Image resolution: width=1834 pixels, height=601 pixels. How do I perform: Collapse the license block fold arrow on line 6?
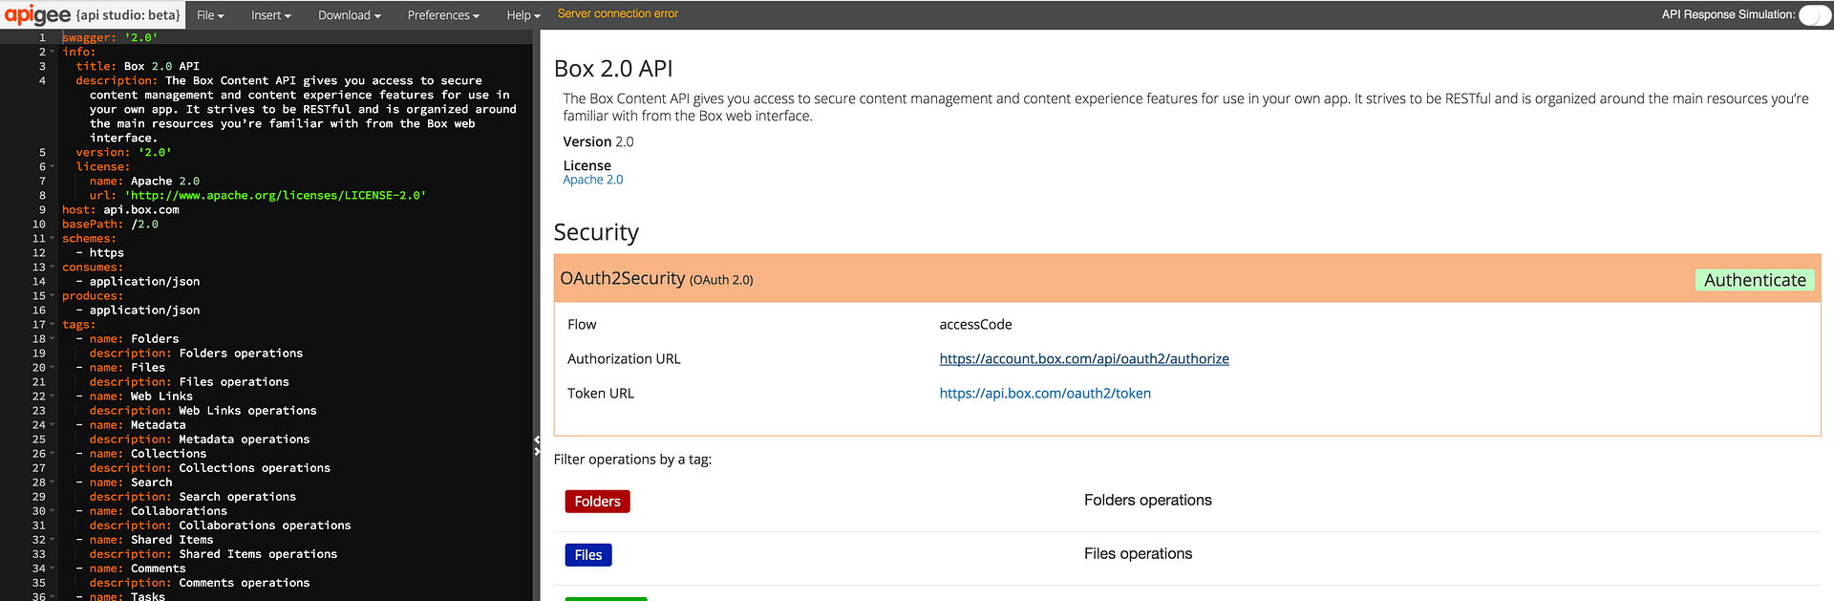(x=53, y=166)
